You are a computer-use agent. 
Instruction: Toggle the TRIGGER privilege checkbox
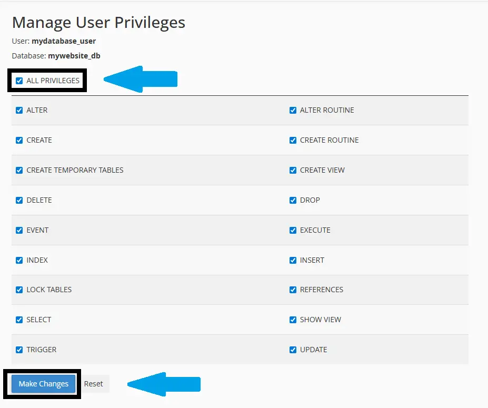click(19, 350)
